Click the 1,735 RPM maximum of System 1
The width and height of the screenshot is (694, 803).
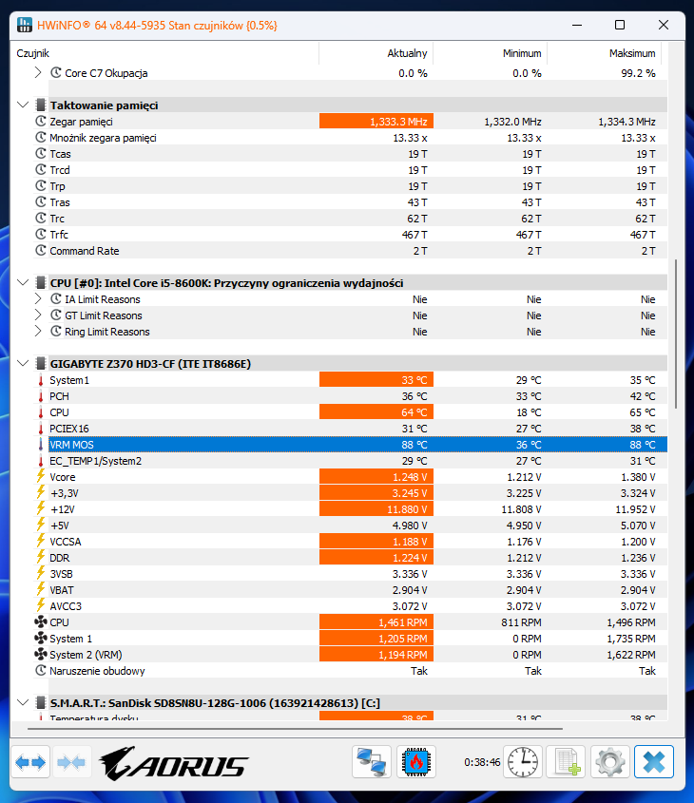point(631,639)
